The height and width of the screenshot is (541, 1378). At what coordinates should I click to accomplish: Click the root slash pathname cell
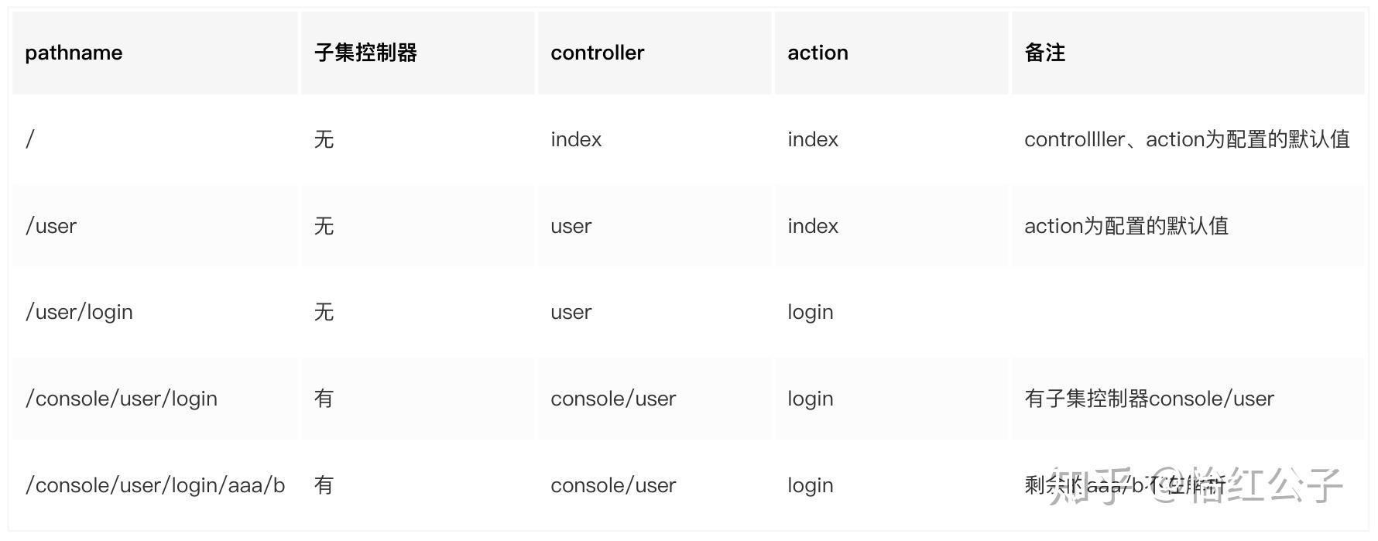click(30, 139)
